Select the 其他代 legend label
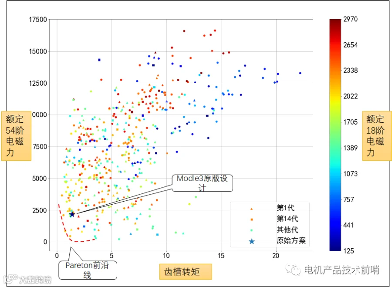Screen dimensions: 392x287 tap(287, 230)
